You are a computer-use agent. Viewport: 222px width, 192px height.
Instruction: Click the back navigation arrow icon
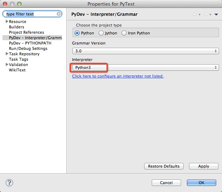click(x=195, y=14)
